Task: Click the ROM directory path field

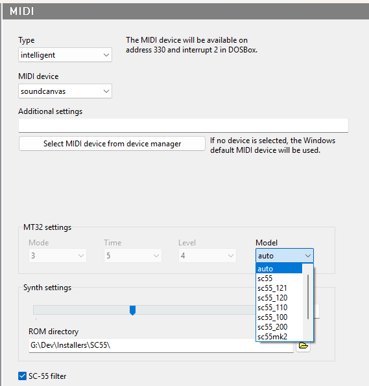Action: [161, 345]
